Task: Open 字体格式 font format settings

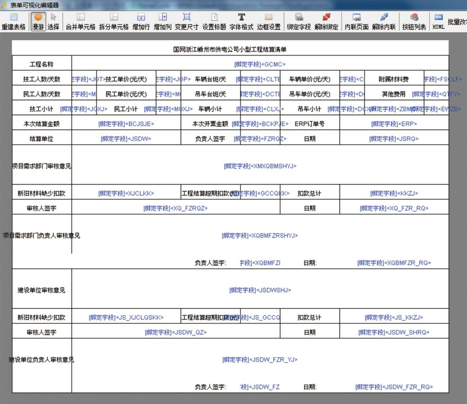Action: [x=241, y=22]
